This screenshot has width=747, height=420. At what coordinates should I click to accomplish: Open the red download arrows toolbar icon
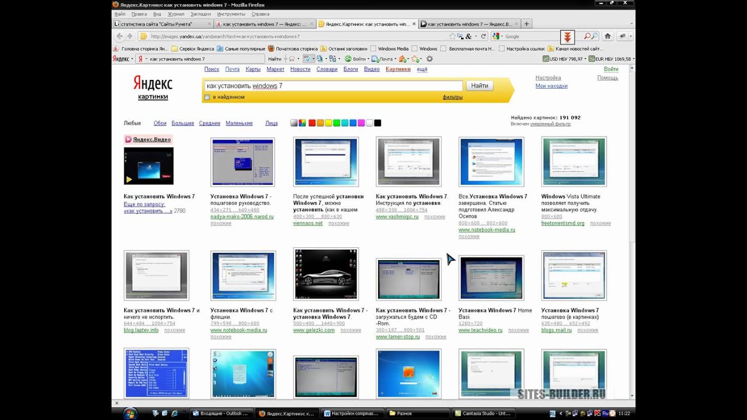click(567, 37)
